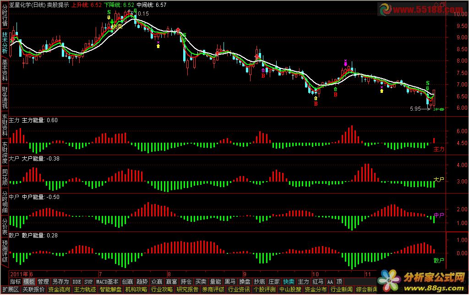Select the 机构攻略 tab
This screenshot has height=295, width=469.
(136, 290)
